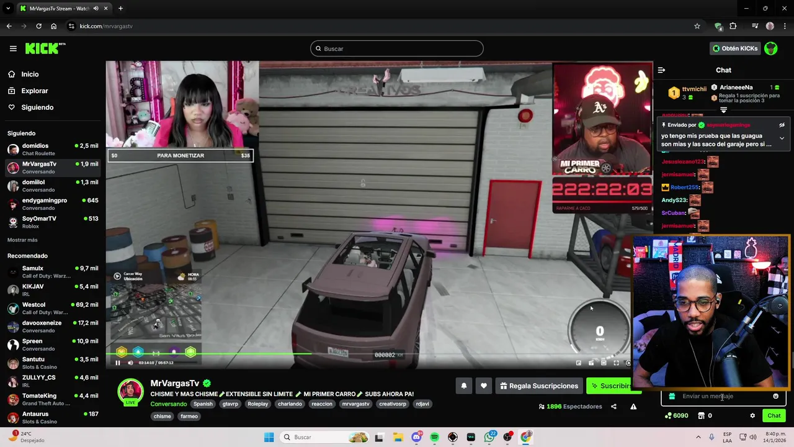Click the heart follow button
The height and width of the screenshot is (447, 794).
point(484,386)
